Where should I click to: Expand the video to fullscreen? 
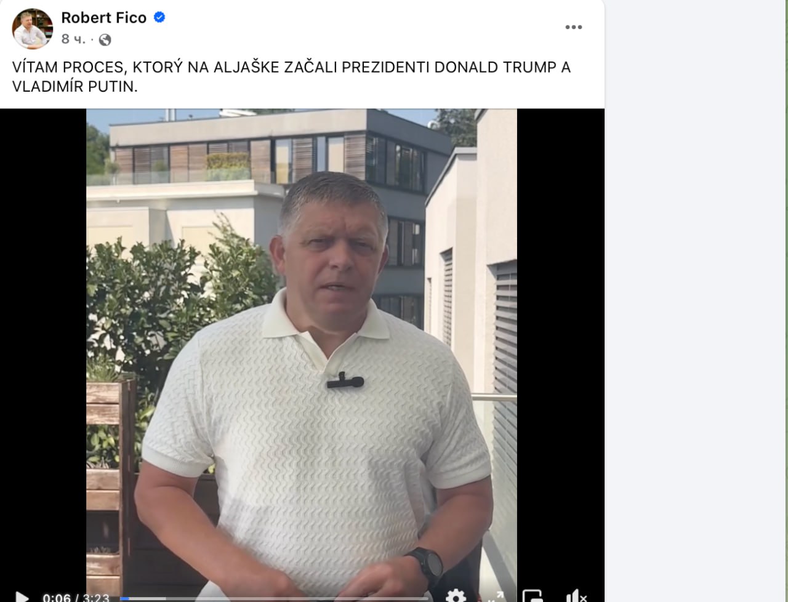coord(496,596)
